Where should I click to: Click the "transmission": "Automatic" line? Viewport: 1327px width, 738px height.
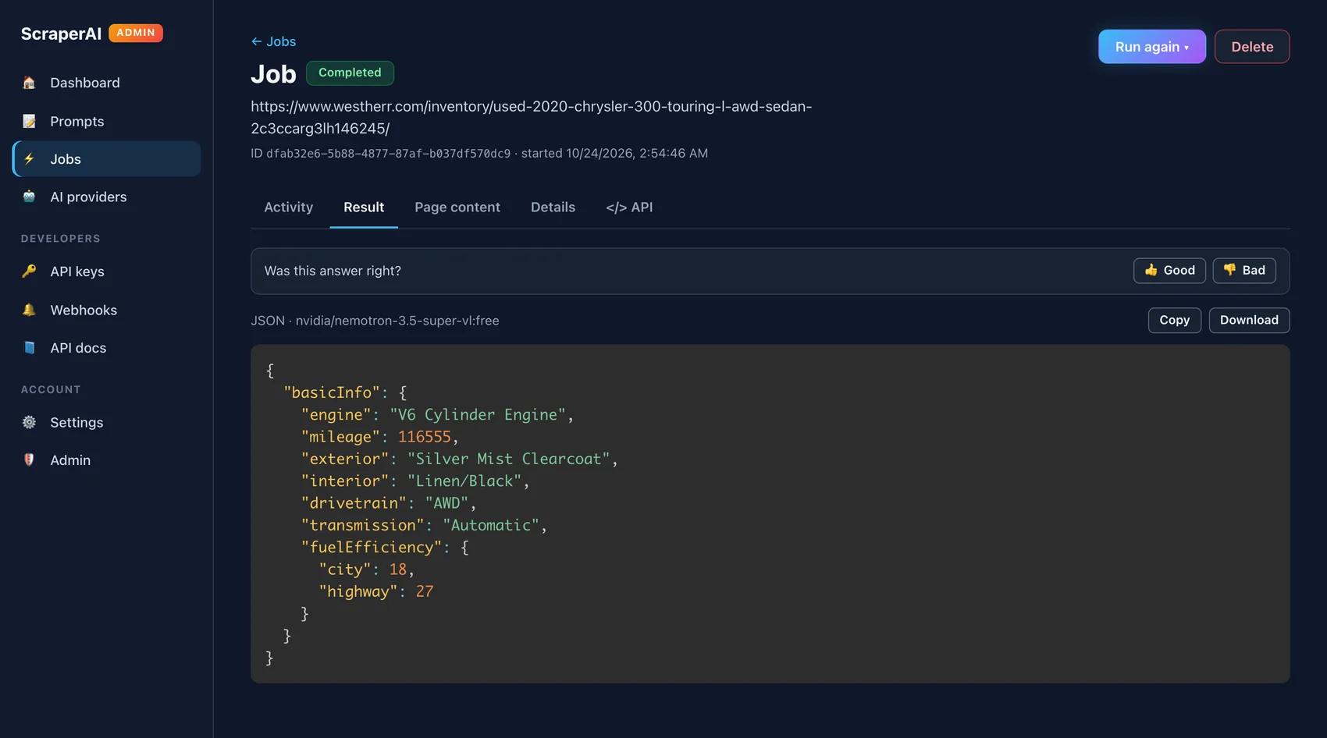point(424,525)
